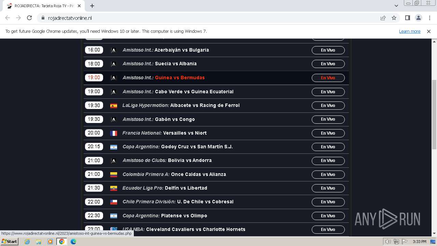Screen dimensions: 437x246
Task: Open En Vivo for Suecia vs Albania
Action: (328, 64)
